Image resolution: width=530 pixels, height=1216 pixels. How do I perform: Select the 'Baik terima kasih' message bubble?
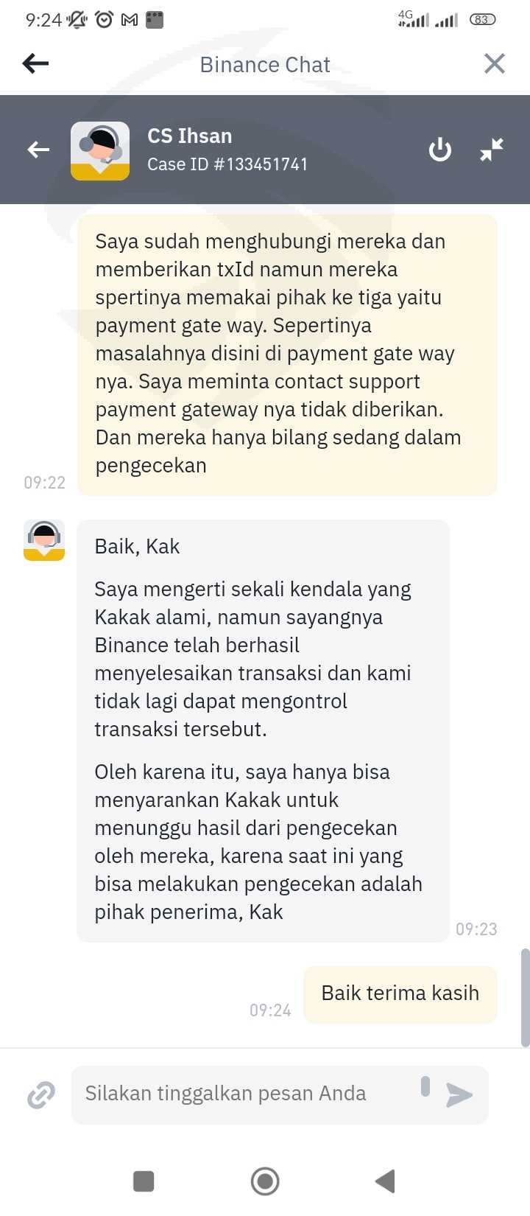pos(400,994)
